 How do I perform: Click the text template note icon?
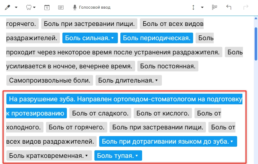click(x=61, y=8)
